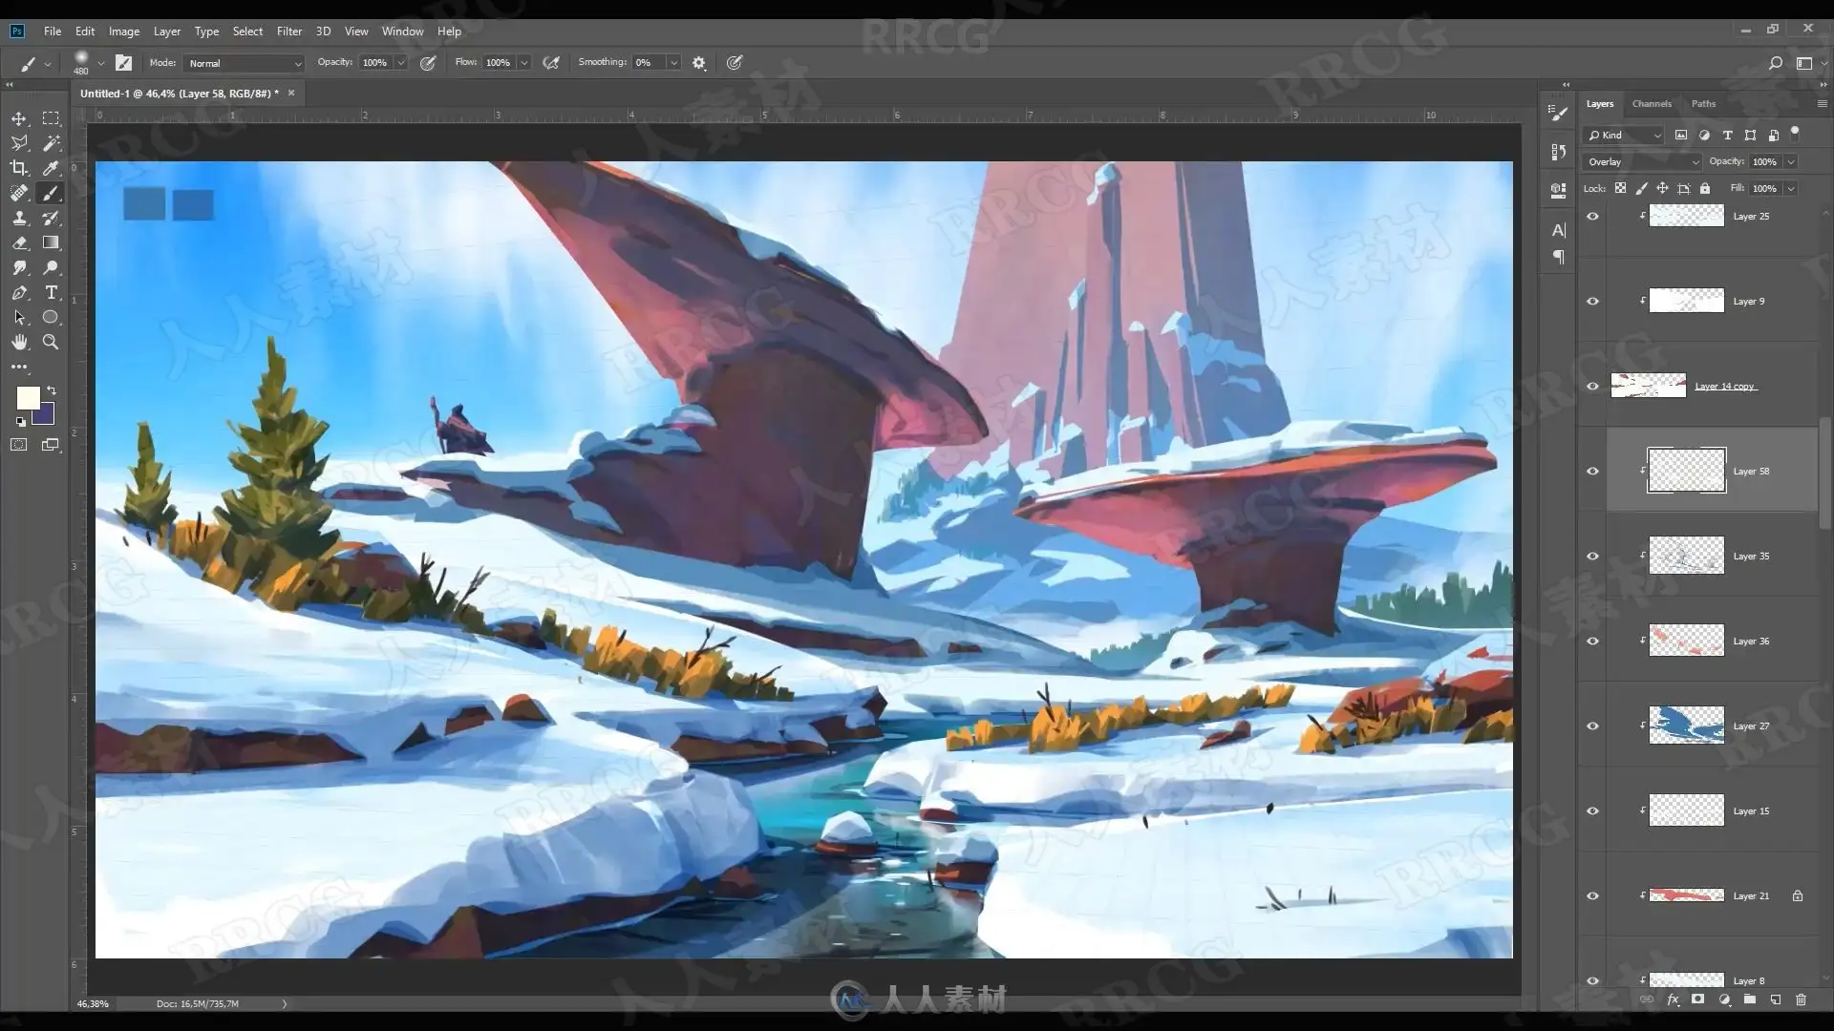Select the Zoom tool
Viewport: 1834px width, 1031px height.
52,342
